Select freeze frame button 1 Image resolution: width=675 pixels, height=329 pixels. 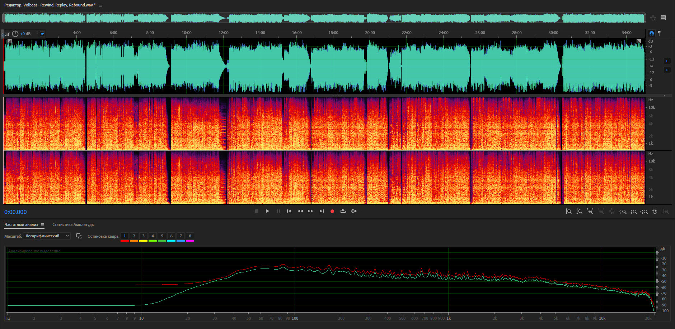[x=125, y=236]
